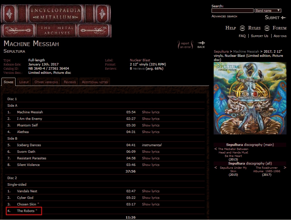The image size is (291, 220).
Task: Open the Sepultura band name under title
Action: [x=14, y=51]
